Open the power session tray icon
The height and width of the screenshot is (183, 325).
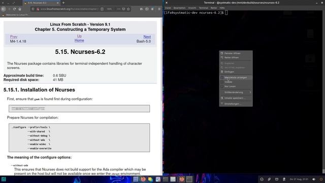point(321,179)
